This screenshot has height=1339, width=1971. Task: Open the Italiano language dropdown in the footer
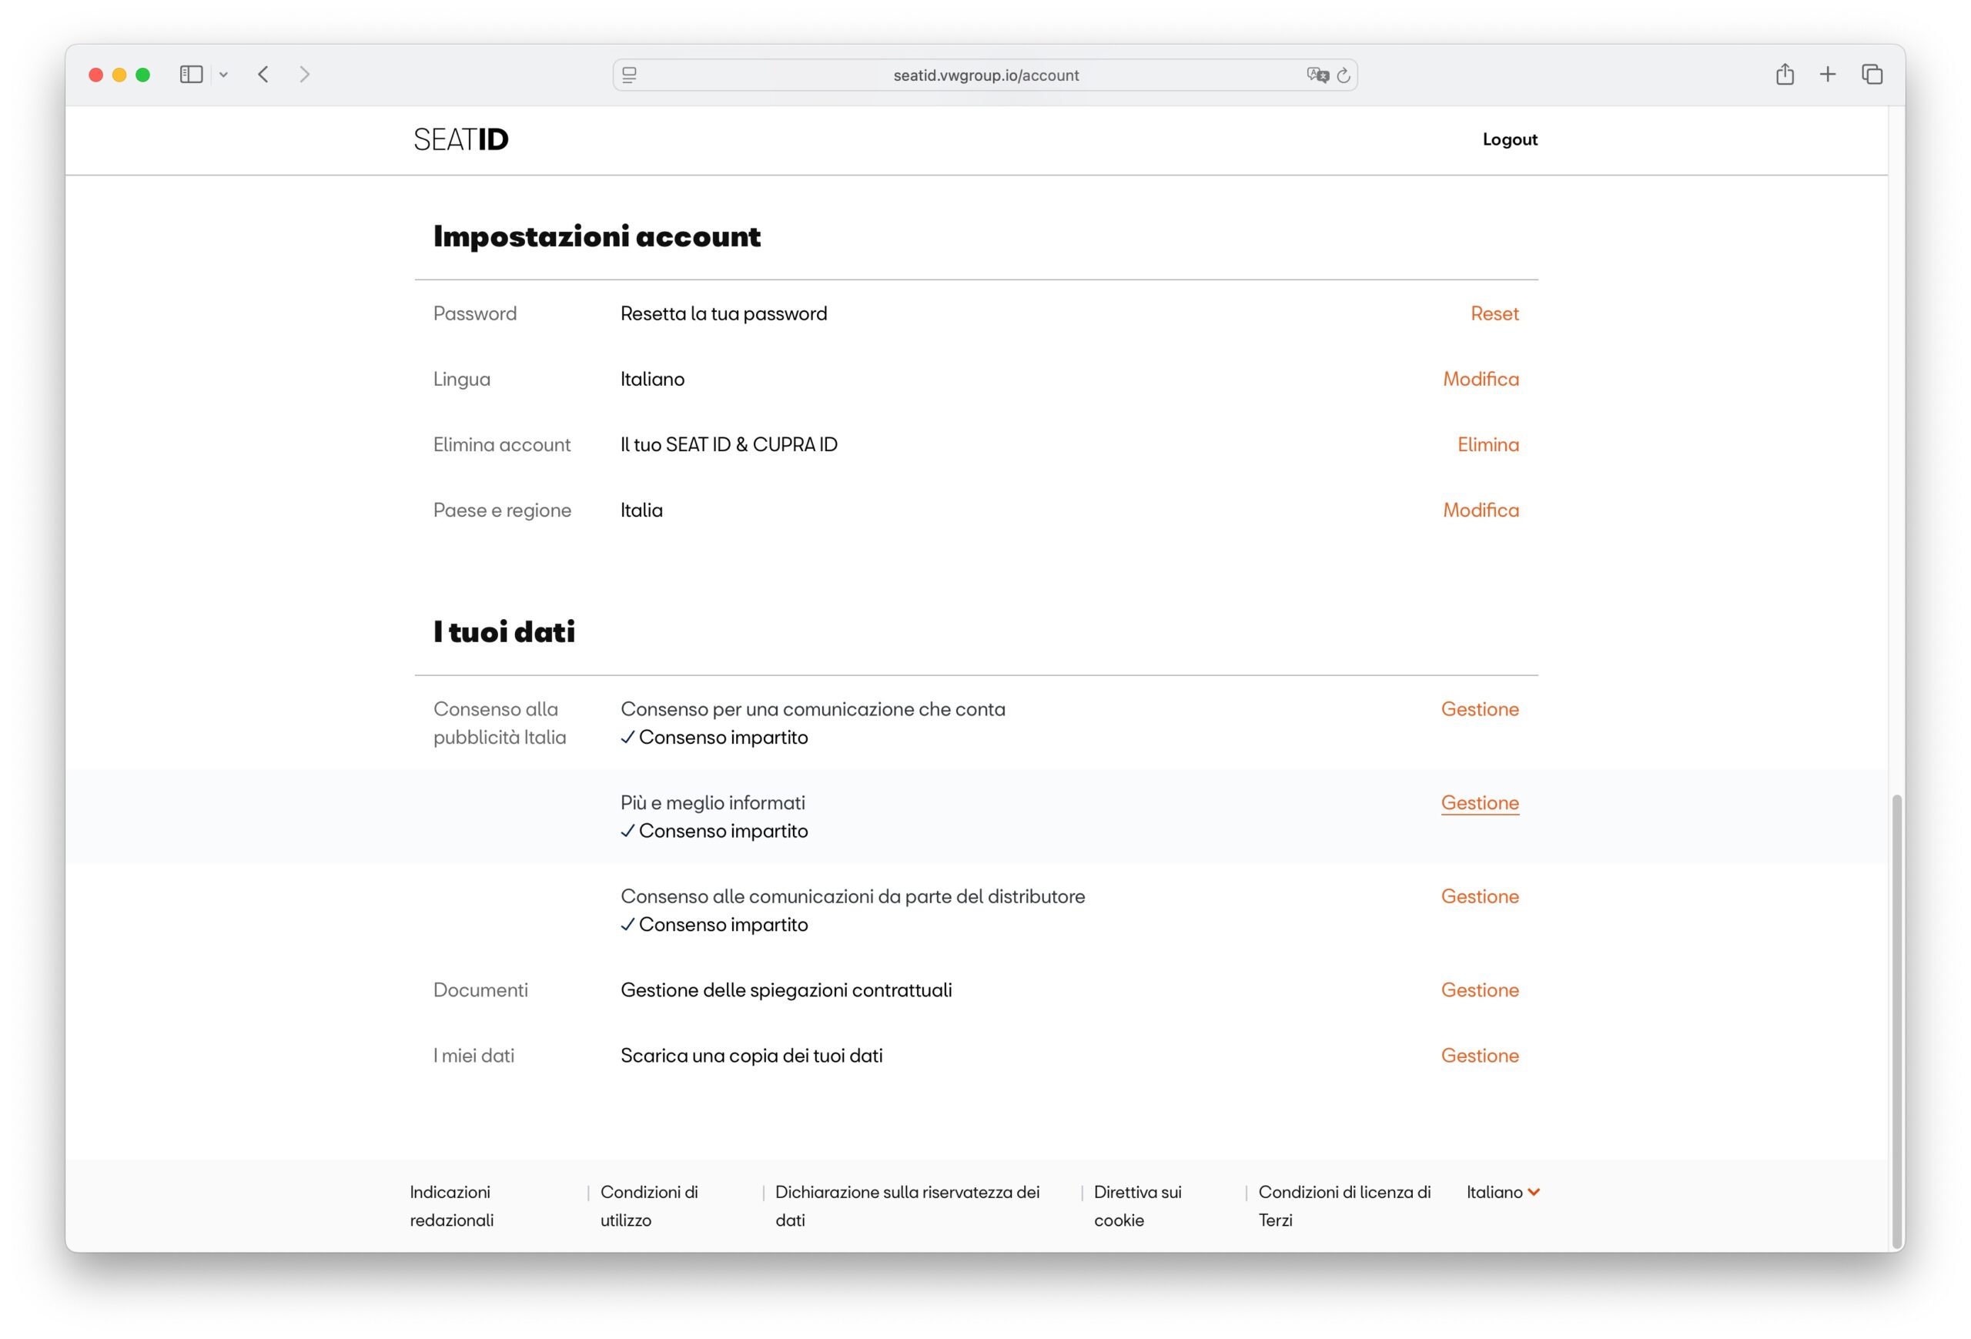[1502, 1191]
